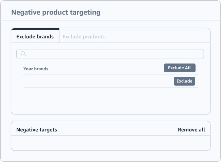Viewport: 221px width, 162px height.
Task: Click the magnifying glass search icon
Action: [x=23, y=54]
